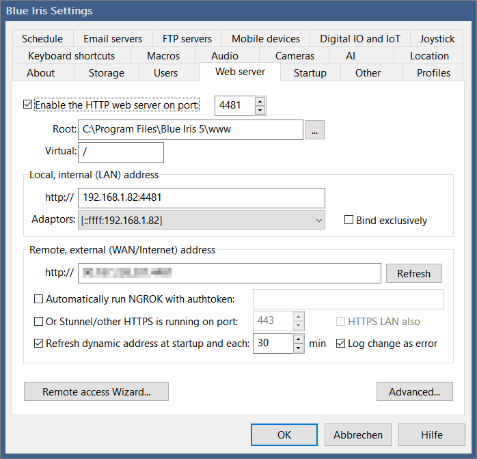477x459 pixels.
Task: Open the Schedule tab
Action: tap(42, 39)
